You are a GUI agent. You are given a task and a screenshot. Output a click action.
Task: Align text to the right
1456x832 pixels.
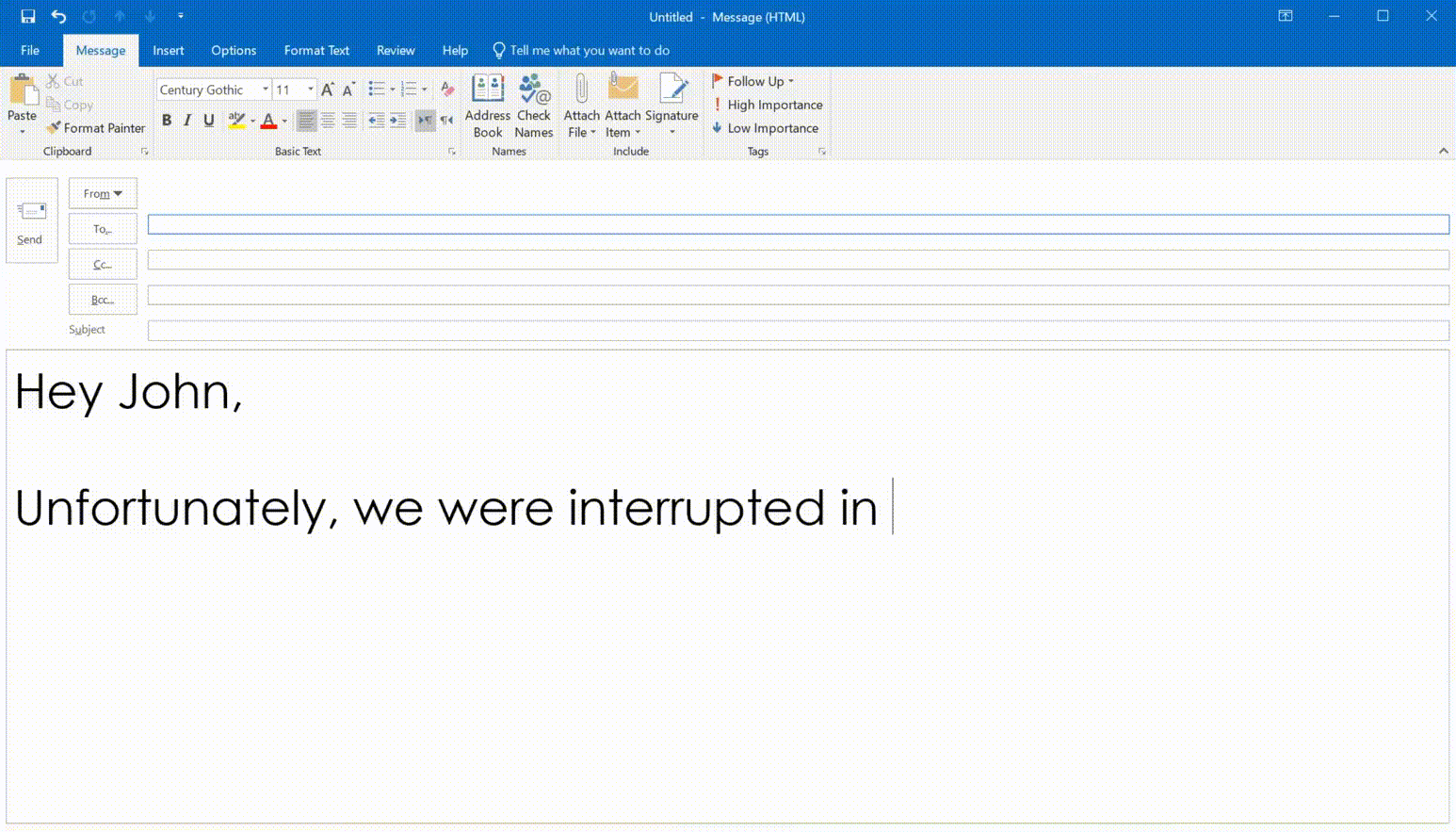coord(349,120)
